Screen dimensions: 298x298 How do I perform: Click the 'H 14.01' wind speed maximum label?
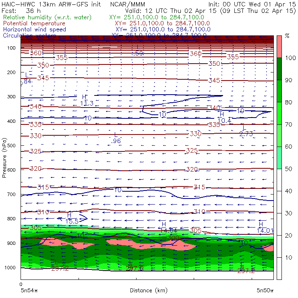pyautogui.click(x=265, y=228)
